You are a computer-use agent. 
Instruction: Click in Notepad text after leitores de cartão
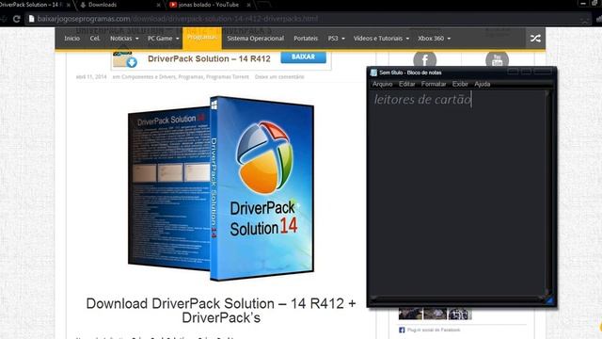pos(472,100)
